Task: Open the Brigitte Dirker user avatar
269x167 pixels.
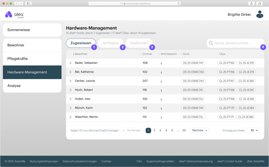Action: coord(260,14)
